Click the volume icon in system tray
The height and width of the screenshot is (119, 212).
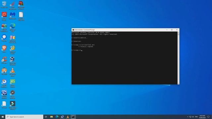(193, 117)
